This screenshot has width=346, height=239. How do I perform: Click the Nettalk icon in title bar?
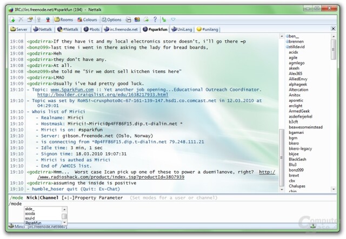[x=11, y=10]
